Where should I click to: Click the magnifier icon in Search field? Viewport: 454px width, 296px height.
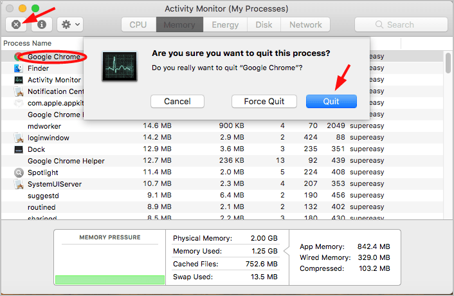[x=379, y=24]
